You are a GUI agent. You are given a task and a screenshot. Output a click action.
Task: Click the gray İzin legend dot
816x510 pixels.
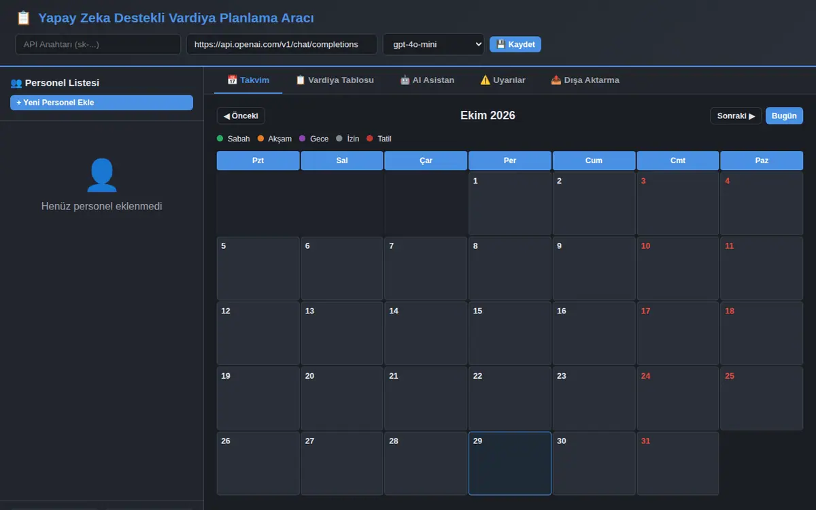click(339, 139)
